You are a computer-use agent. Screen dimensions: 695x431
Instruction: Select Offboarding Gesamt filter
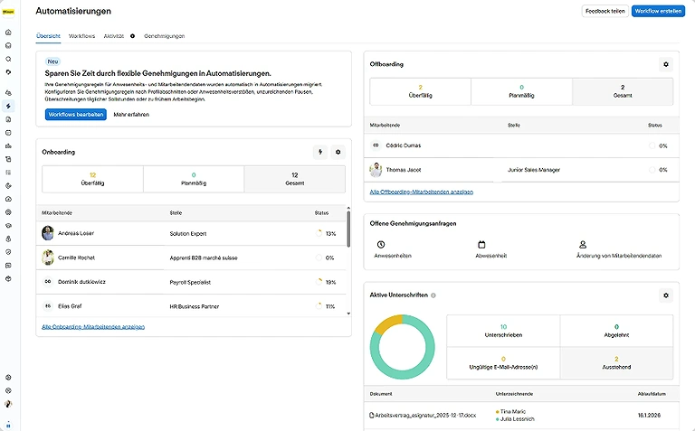623,91
